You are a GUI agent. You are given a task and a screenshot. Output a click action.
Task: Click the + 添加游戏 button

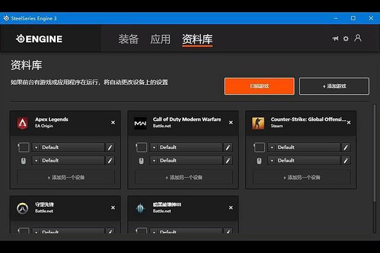[334, 86]
